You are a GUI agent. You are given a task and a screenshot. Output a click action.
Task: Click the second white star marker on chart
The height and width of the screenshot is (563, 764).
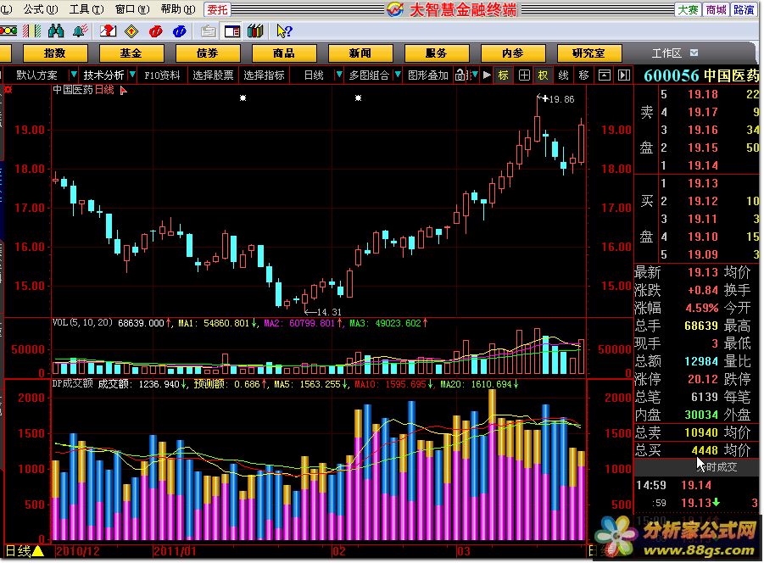point(358,98)
